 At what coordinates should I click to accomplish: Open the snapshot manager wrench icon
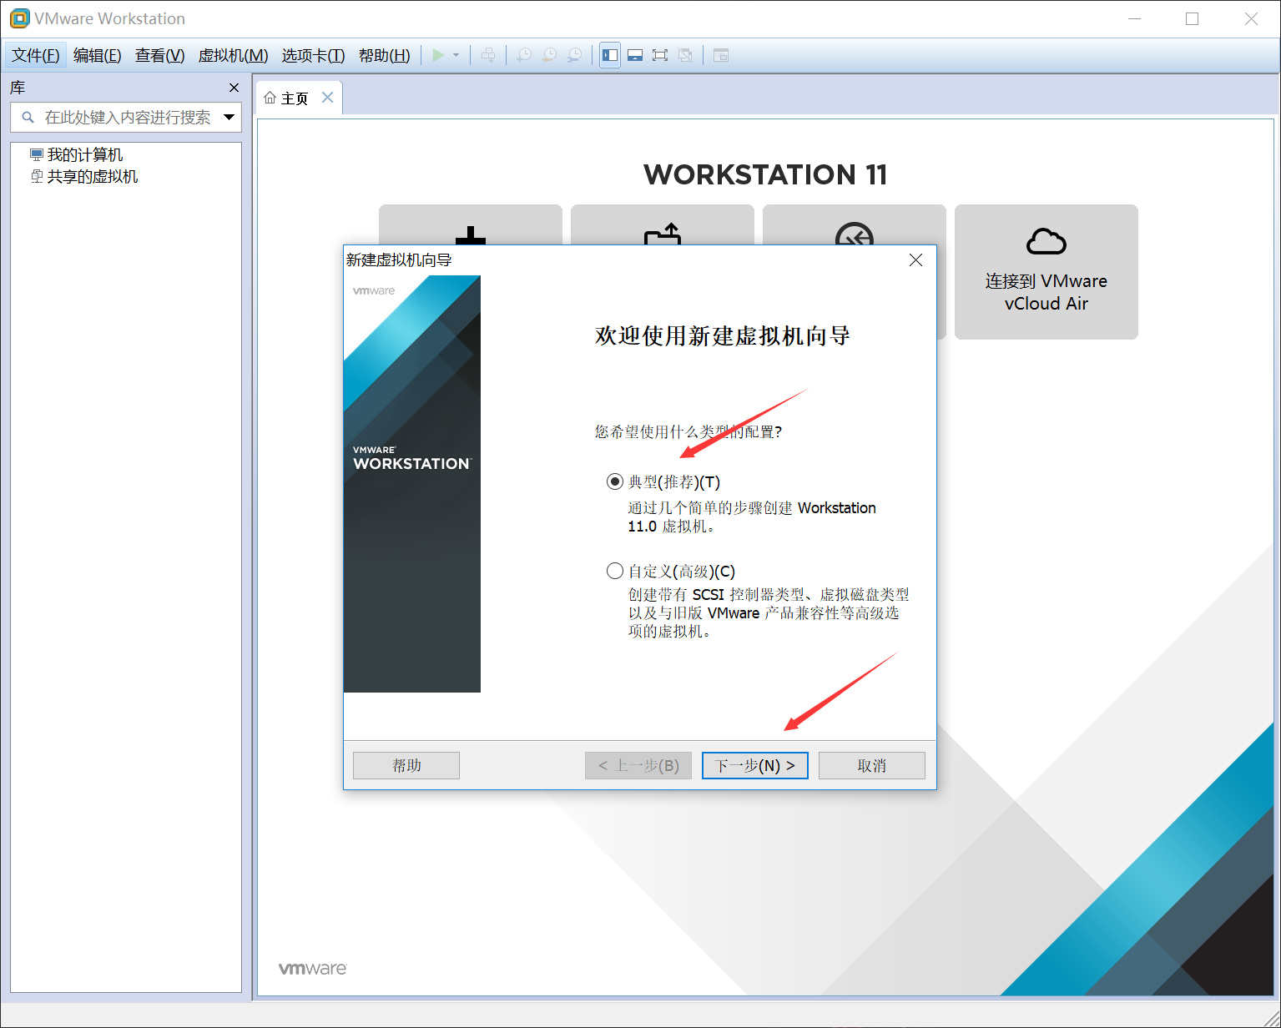coord(574,55)
